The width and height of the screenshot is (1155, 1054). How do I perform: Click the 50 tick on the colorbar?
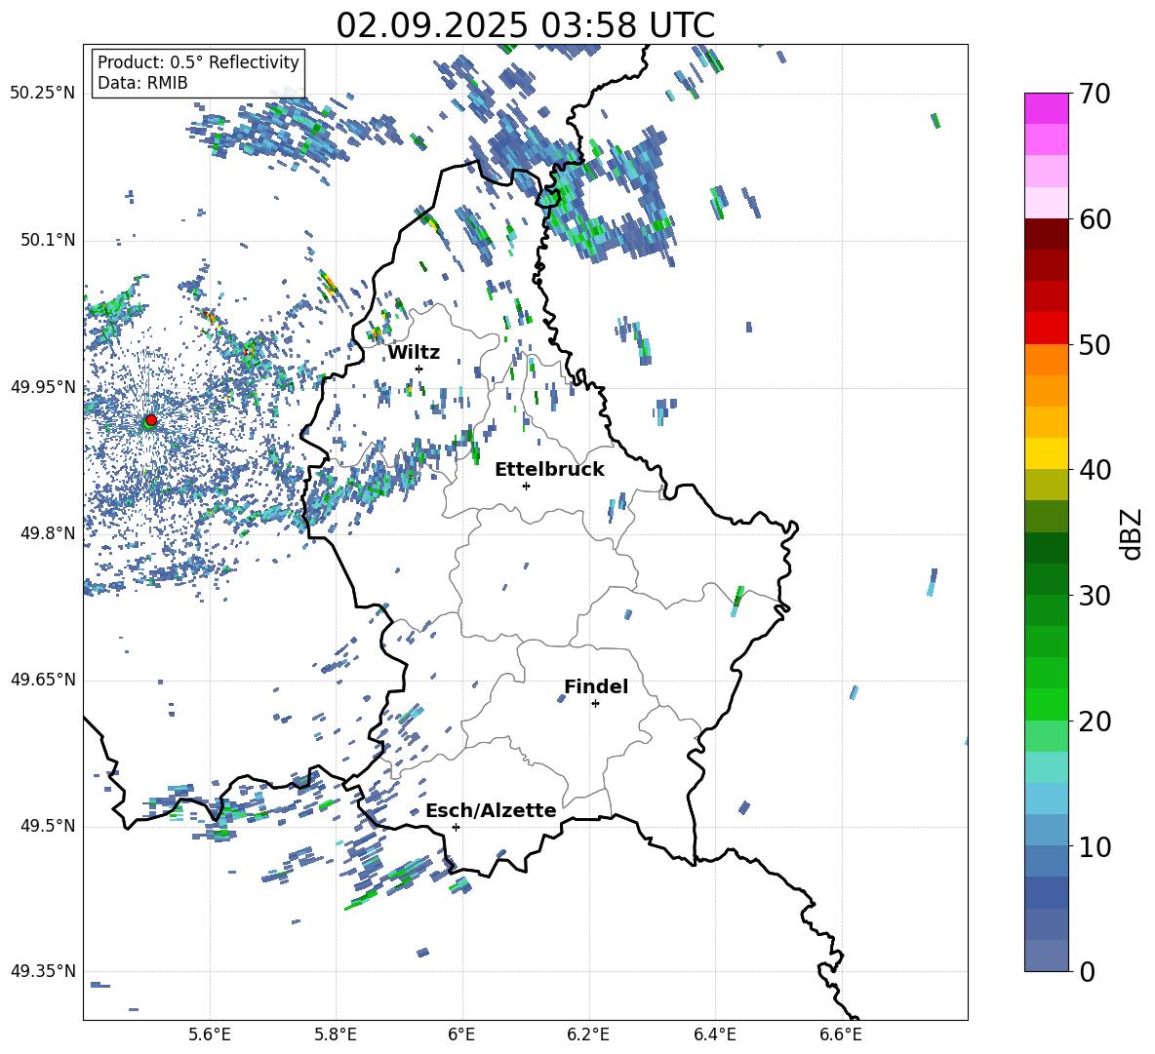tap(1094, 345)
